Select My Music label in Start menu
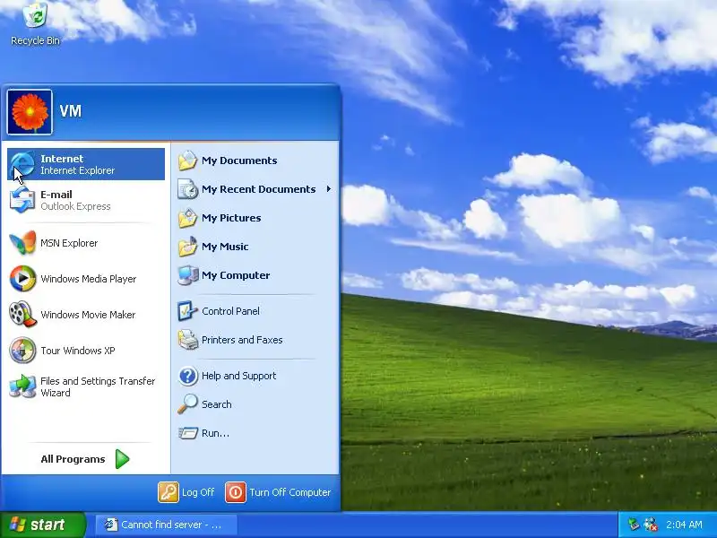 pos(225,247)
